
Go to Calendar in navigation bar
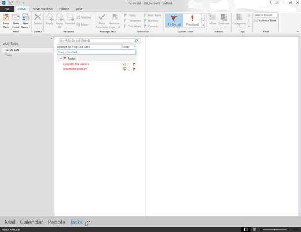[31, 222]
